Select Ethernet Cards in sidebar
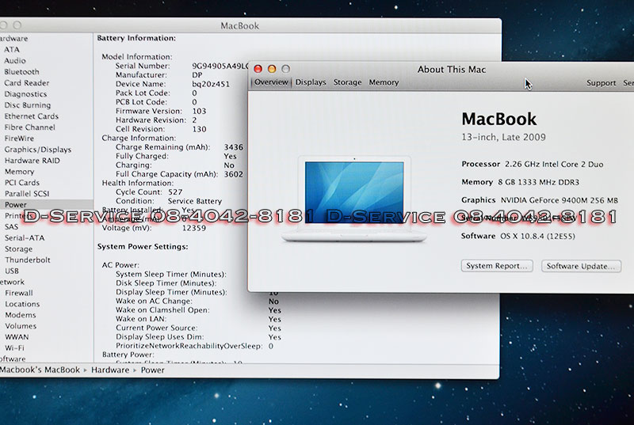Image resolution: width=634 pixels, height=425 pixels. 31,116
